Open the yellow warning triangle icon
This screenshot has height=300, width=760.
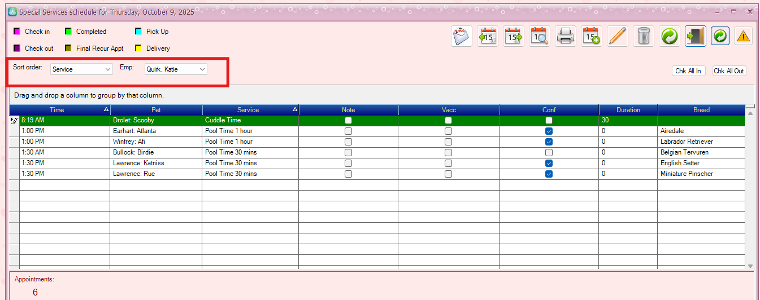743,37
